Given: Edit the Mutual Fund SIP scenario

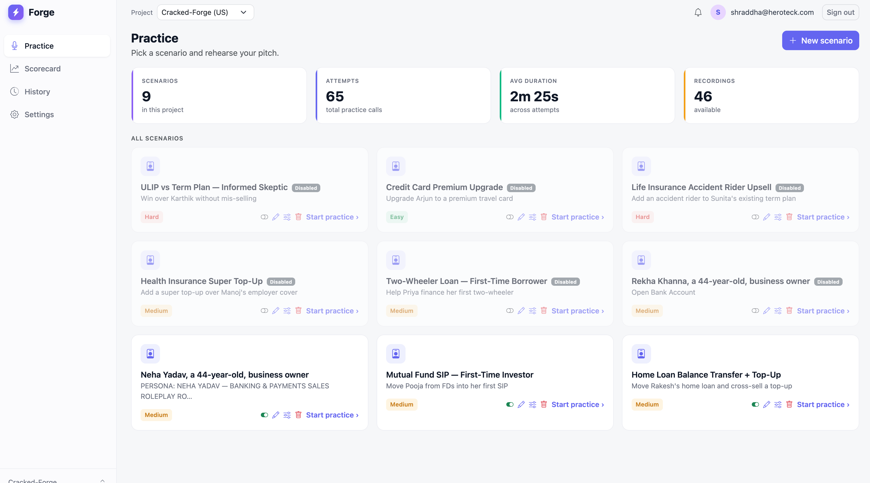Looking at the screenshot, I should click(521, 405).
